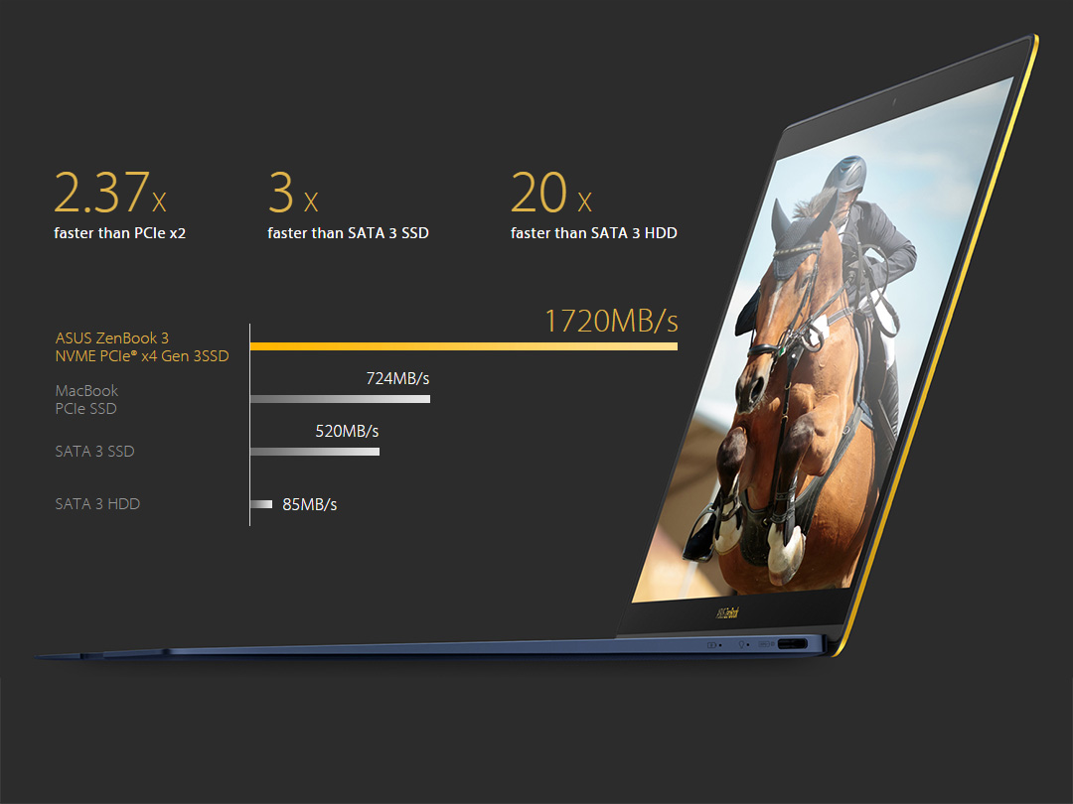Click the "2.37x" speed figure
Screen dimensions: 1073x804
(110, 193)
